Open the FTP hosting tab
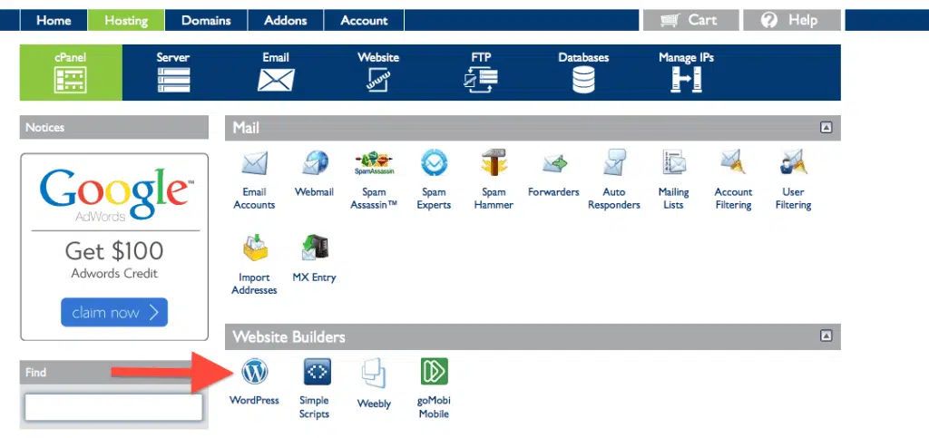The image size is (929, 438). (x=481, y=72)
